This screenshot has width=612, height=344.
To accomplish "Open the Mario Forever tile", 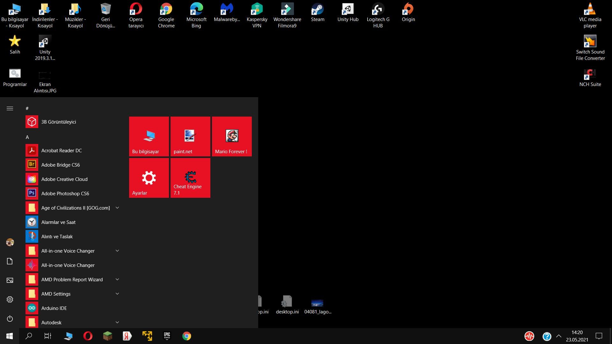I will tap(232, 136).
